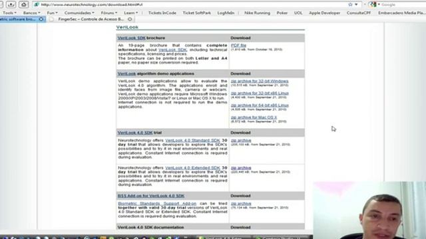This screenshot has width=426, height=239.
Task: Click the VeriLook link in algorithm demo heading
Action: pos(126,74)
